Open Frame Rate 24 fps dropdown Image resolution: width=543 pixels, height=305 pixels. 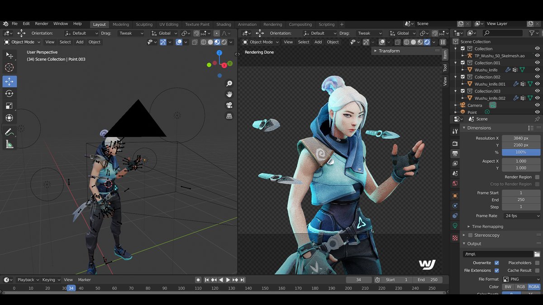pyautogui.click(x=521, y=216)
